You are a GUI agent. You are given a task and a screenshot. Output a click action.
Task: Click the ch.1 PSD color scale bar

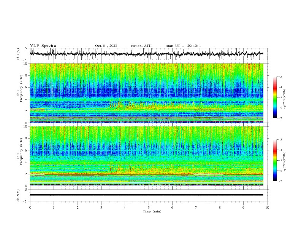[275, 97]
